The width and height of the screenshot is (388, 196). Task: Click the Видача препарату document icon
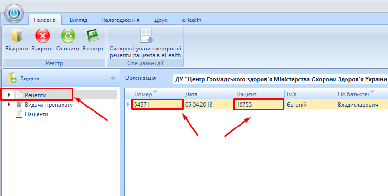tap(19, 104)
